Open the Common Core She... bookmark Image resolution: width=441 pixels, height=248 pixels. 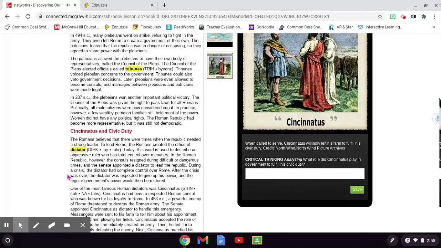(x=301, y=27)
